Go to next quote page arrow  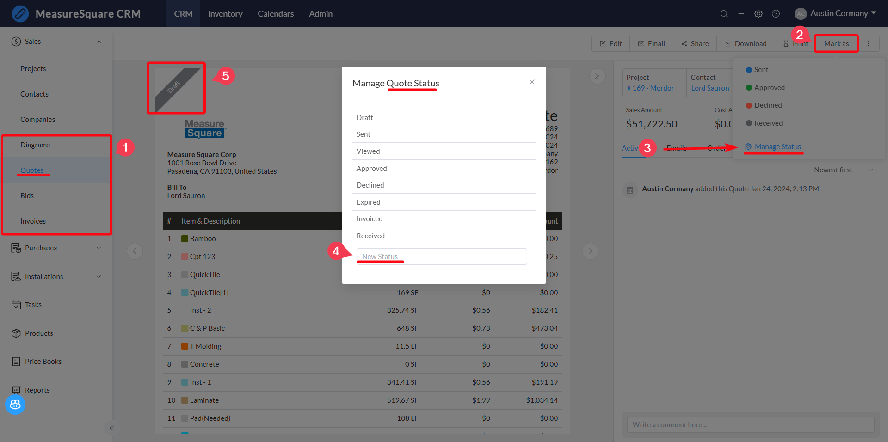click(x=590, y=251)
